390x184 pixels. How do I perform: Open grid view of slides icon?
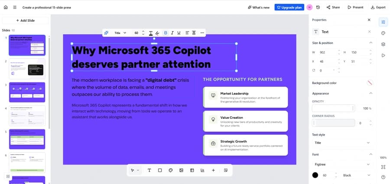[8, 177]
